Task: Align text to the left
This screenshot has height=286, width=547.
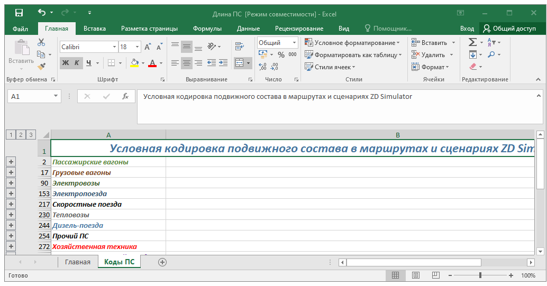Action: pos(175,63)
